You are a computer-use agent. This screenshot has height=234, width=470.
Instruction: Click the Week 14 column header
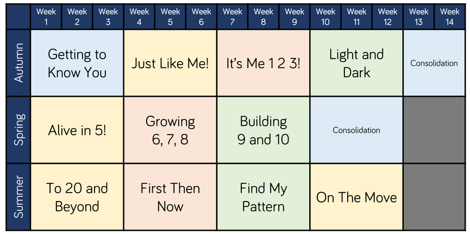450,17
